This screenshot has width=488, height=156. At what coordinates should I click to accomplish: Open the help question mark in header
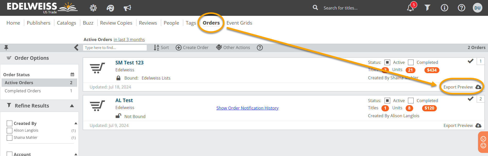pos(461,8)
